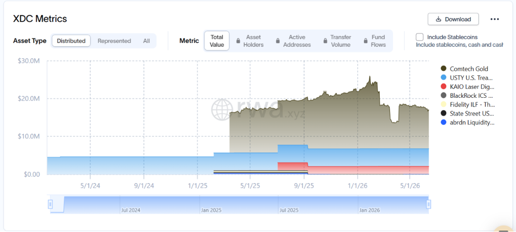The width and height of the screenshot is (516, 232).
Task: Click the Download button
Action: click(x=453, y=19)
